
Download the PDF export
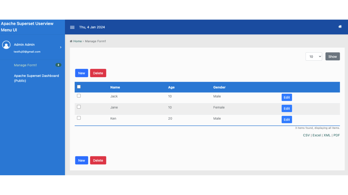tap(336, 135)
